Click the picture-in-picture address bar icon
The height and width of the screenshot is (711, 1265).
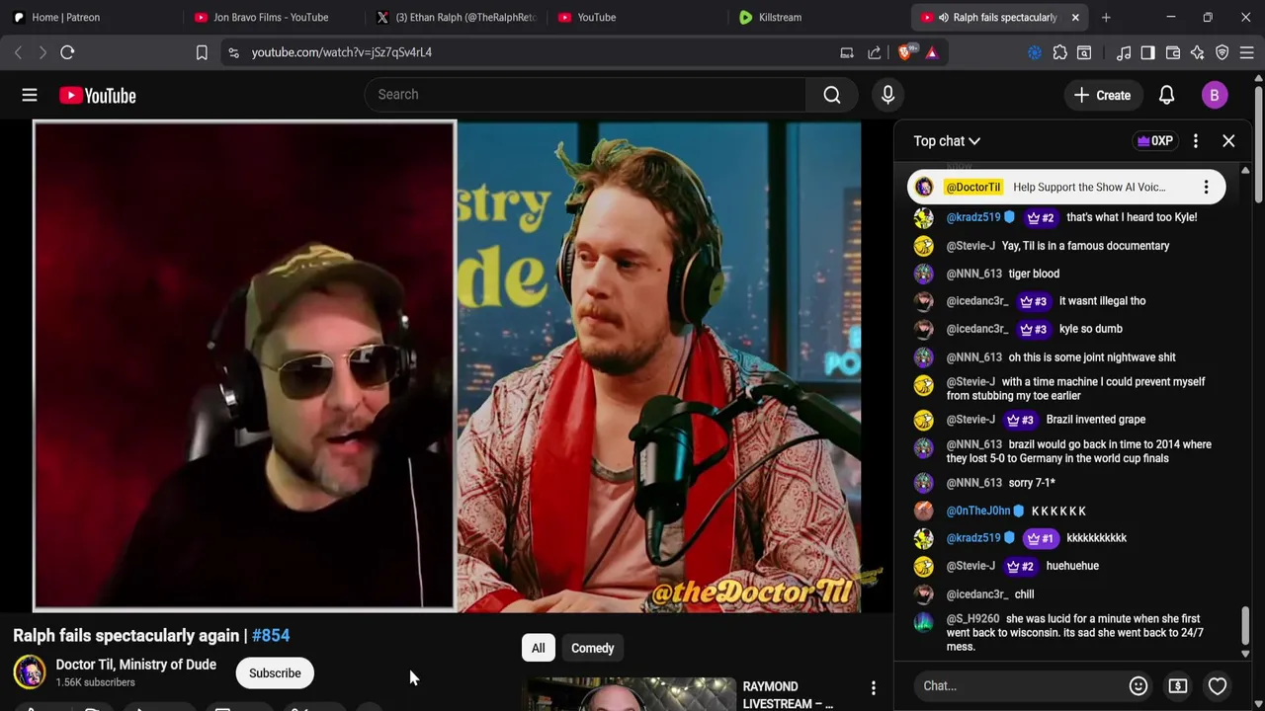click(x=847, y=52)
